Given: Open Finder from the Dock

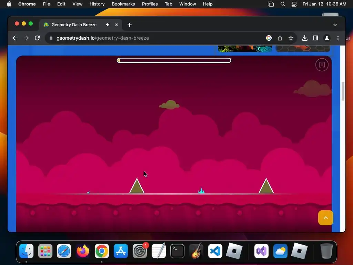Looking at the screenshot, I should click(26, 251).
